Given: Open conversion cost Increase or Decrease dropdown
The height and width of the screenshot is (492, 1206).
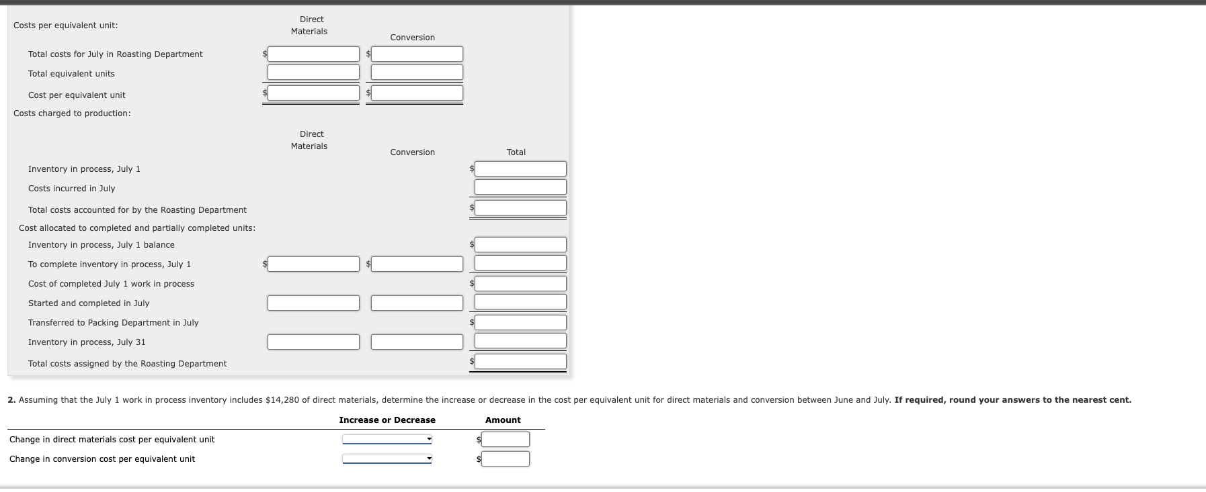Looking at the screenshot, I should pyautogui.click(x=387, y=459).
